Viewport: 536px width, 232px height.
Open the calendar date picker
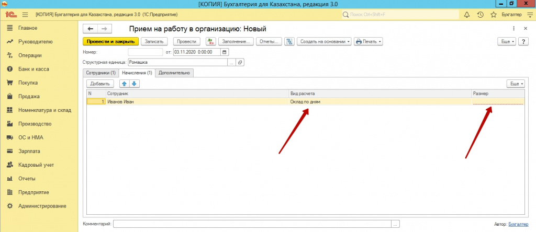tap(225, 52)
